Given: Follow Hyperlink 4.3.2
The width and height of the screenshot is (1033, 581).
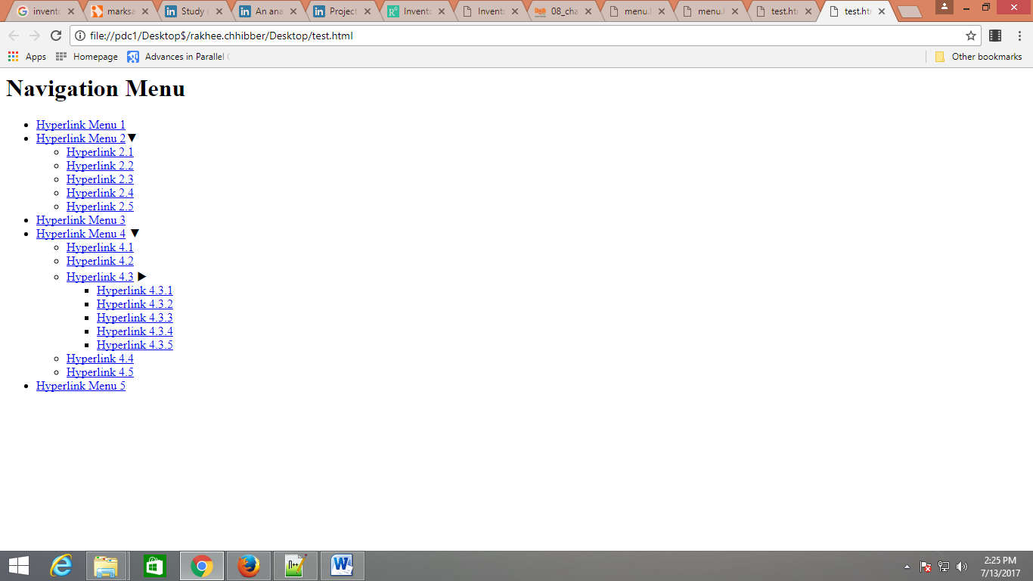Looking at the screenshot, I should [134, 303].
